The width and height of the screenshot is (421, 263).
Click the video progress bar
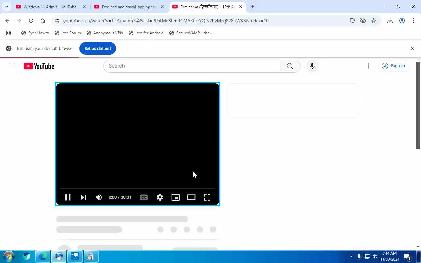pos(137,189)
